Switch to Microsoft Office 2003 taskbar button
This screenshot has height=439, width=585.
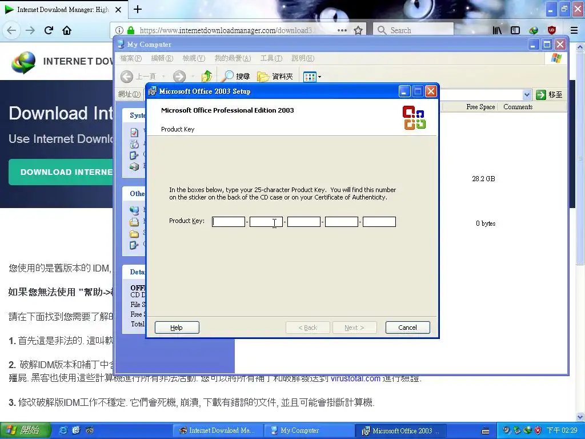(x=400, y=430)
